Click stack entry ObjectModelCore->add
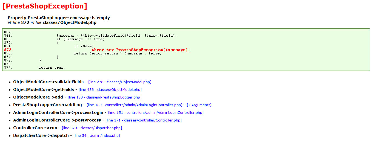 pos(38,97)
